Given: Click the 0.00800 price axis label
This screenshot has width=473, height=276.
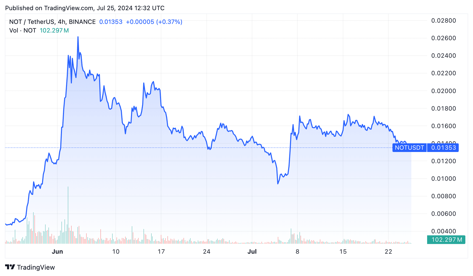Looking at the screenshot, I should click(x=444, y=196).
